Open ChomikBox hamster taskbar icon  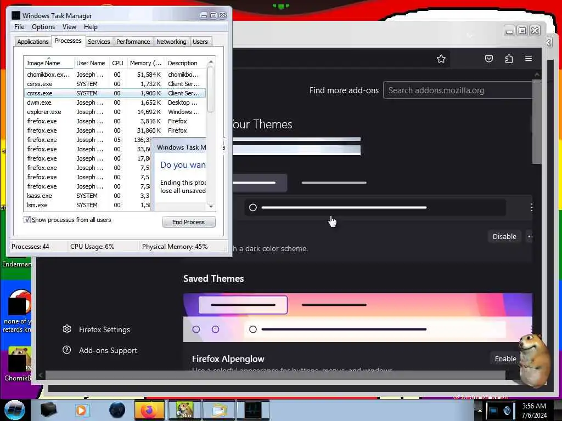(x=184, y=410)
